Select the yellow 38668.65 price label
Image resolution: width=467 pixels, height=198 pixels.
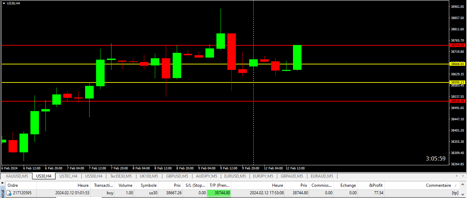(x=457, y=64)
